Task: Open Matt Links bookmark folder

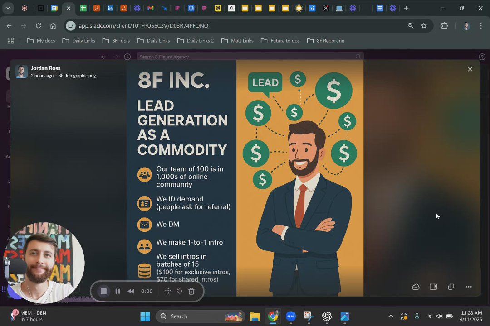Action: (237, 41)
